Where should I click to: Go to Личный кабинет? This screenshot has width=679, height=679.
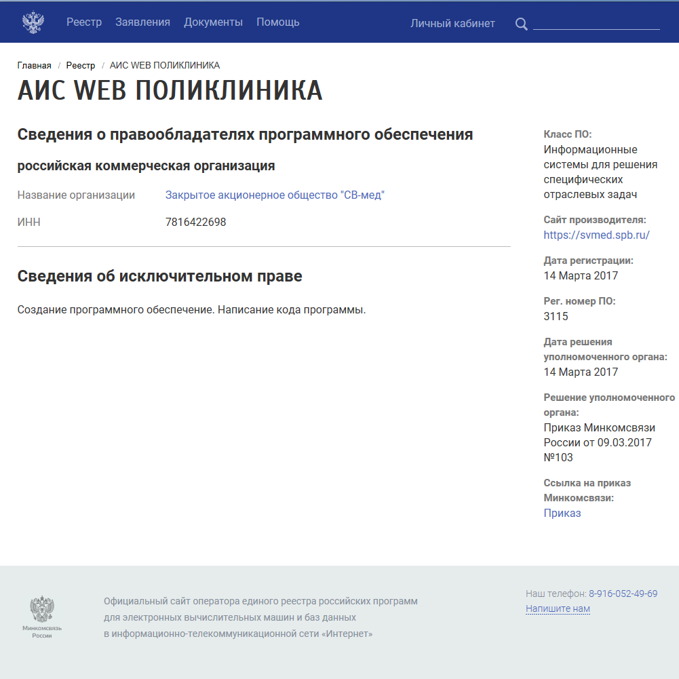point(452,23)
